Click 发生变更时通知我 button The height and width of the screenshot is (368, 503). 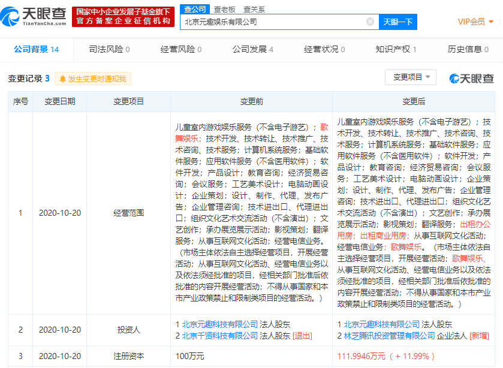(x=93, y=79)
